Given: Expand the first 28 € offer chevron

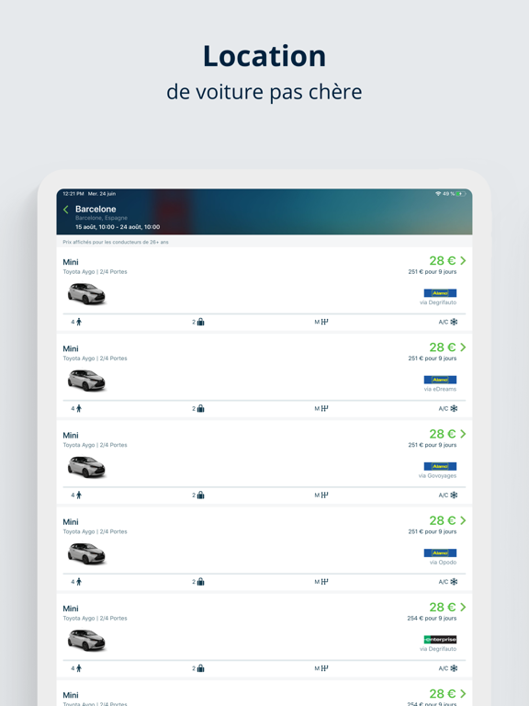Looking at the screenshot, I should pos(463,261).
